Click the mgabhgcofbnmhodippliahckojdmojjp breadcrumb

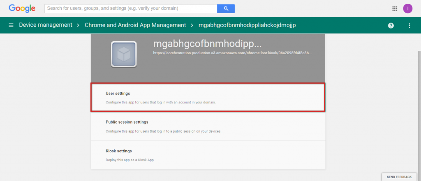click(x=247, y=25)
